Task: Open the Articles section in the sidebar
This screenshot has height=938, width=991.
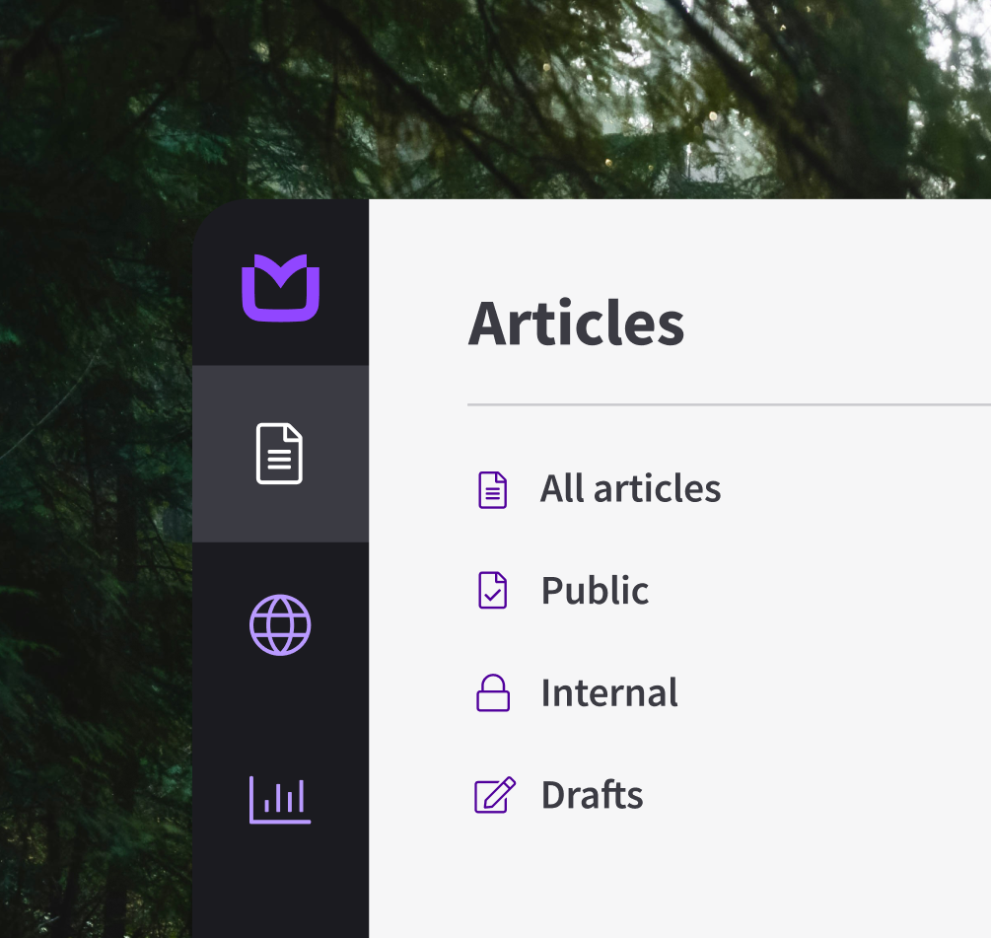Action: pyautogui.click(x=280, y=453)
